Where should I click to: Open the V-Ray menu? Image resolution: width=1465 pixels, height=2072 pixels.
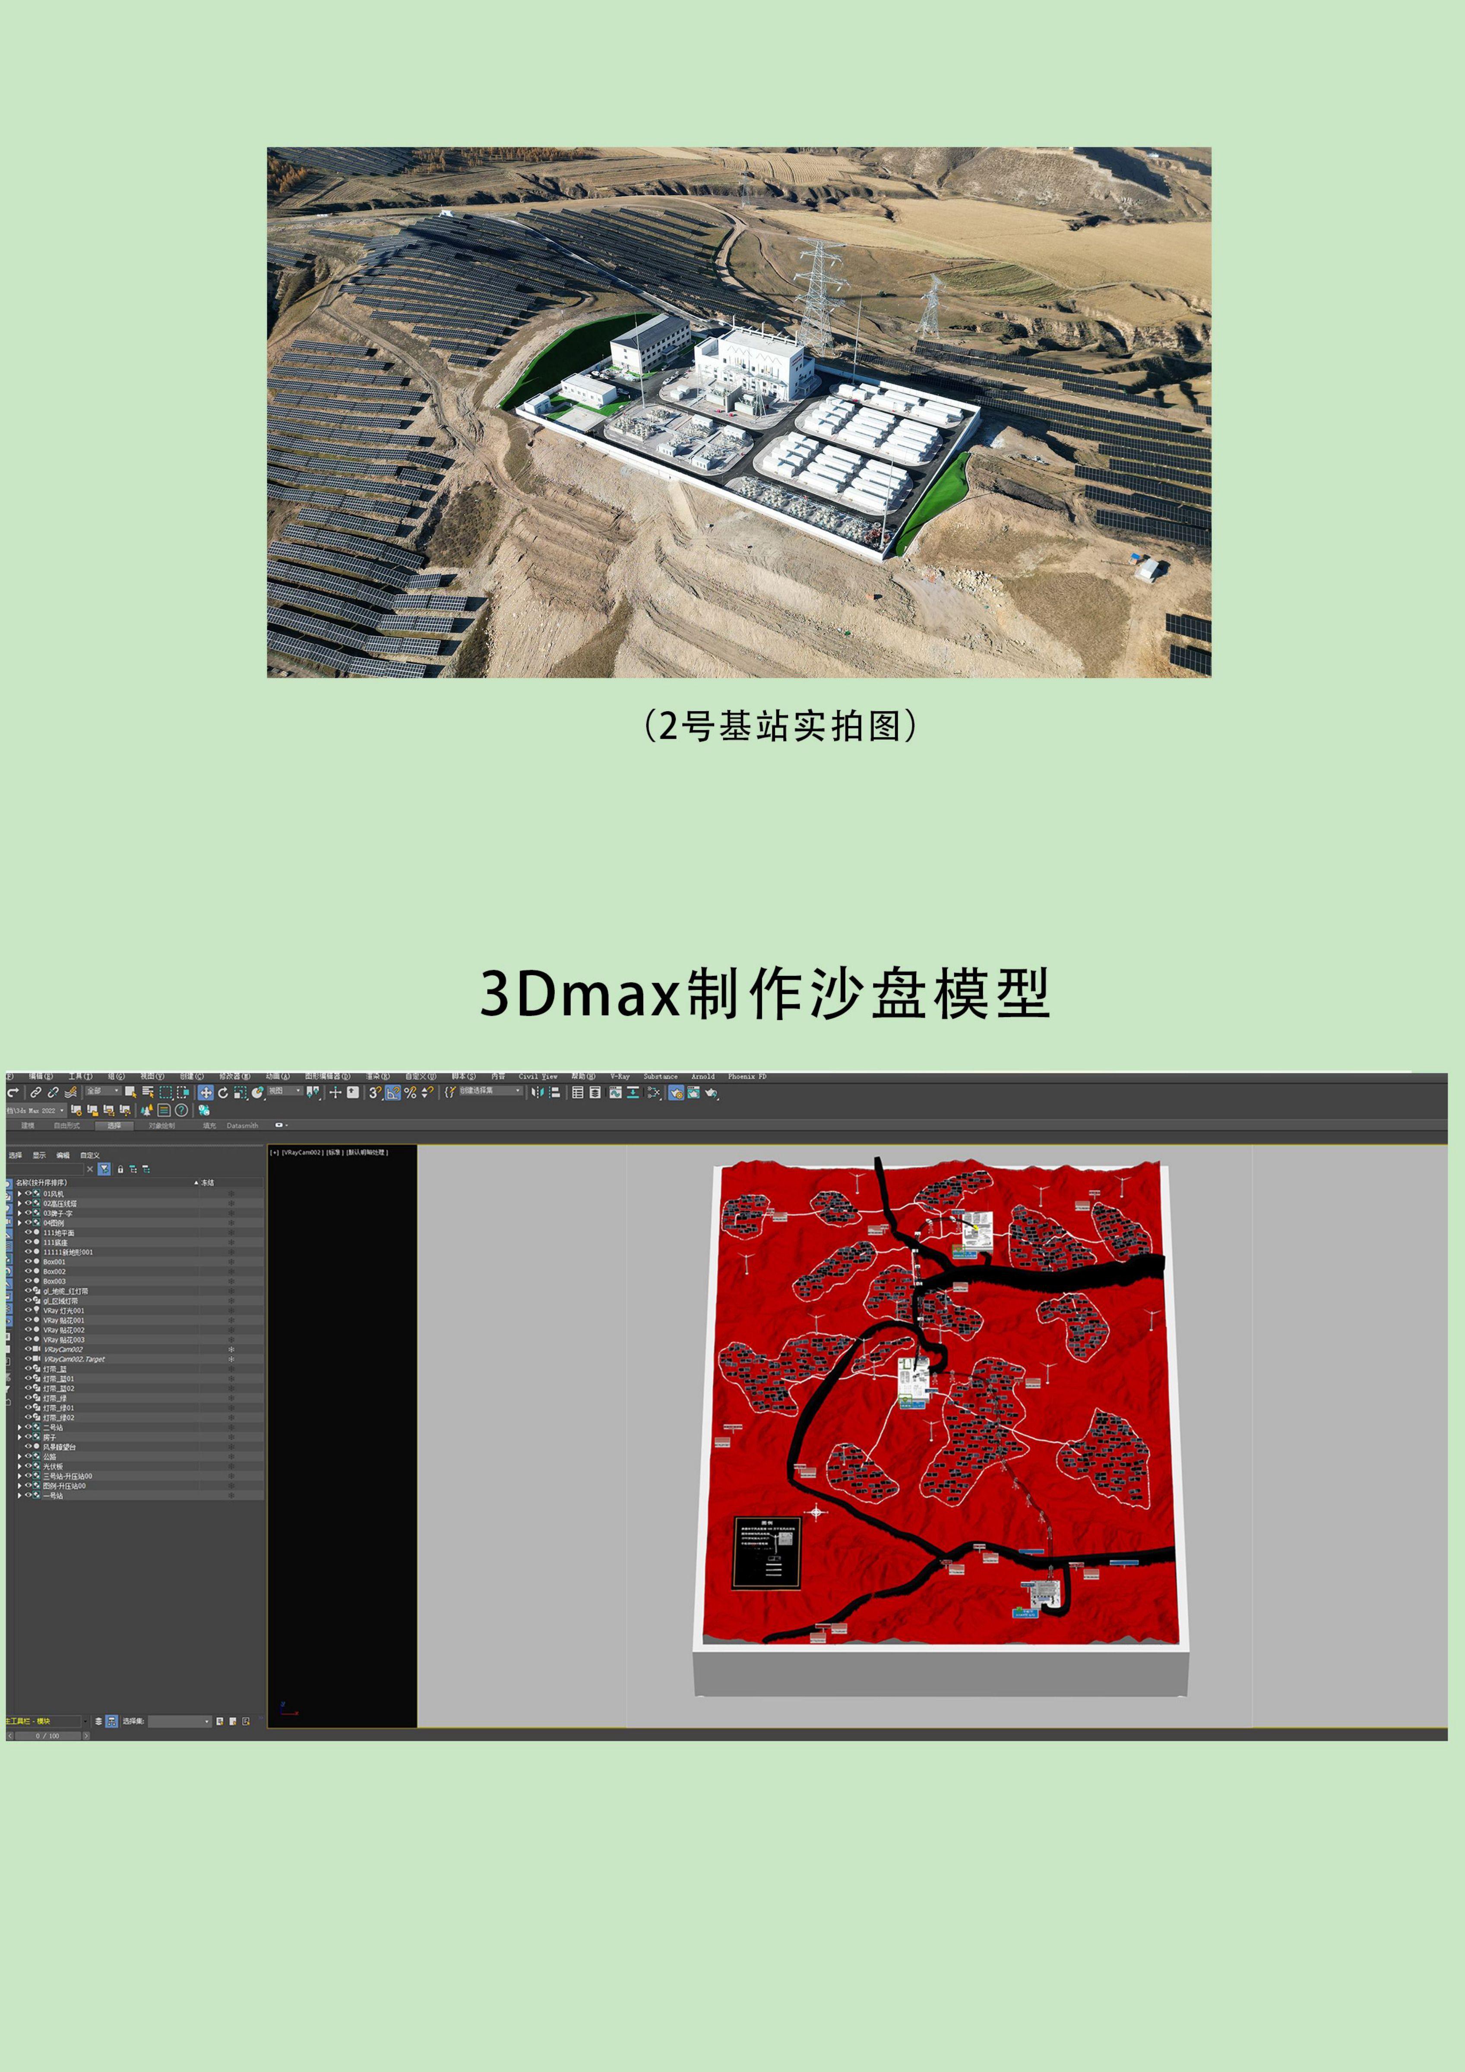click(x=619, y=1077)
